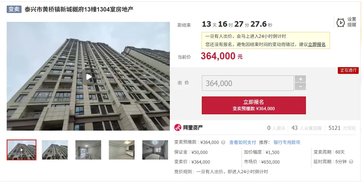Select the first video thumbnail with red border
This screenshot has width=362, height=187.
(x=22, y=150)
